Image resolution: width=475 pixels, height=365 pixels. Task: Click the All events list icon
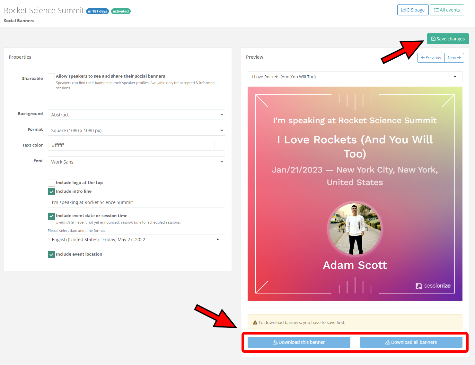tap(436, 10)
